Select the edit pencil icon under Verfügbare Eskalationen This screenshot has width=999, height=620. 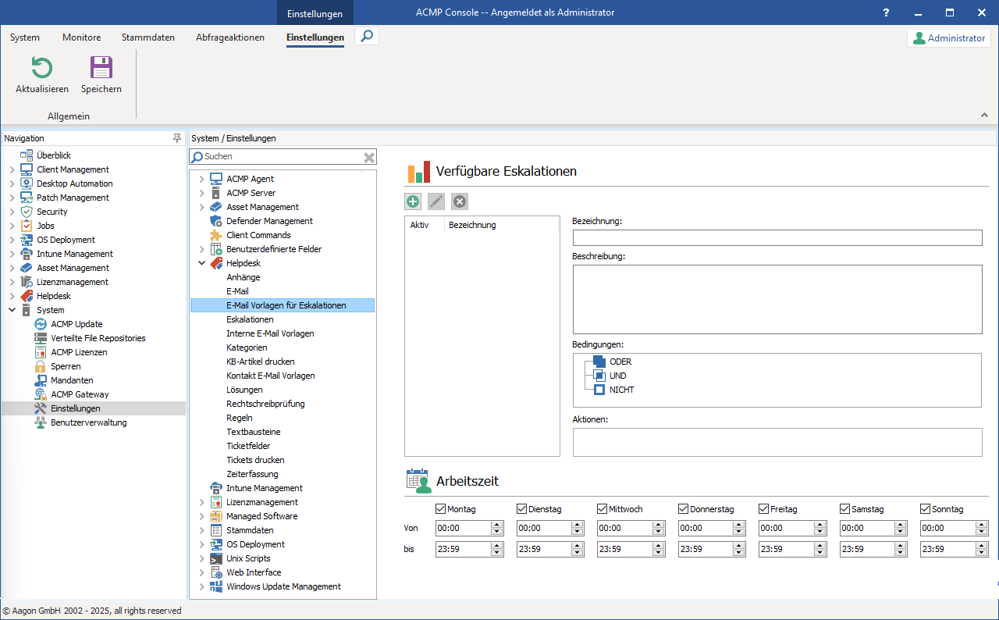coord(436,201)
